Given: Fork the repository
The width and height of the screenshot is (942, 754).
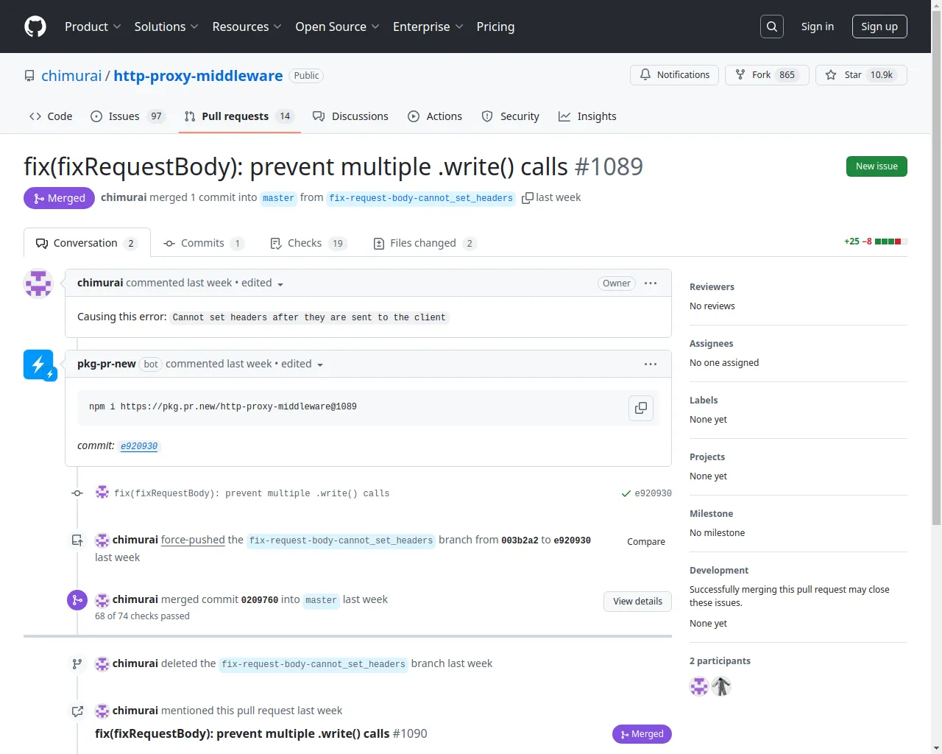Looking at the screenshot, I should [x=767, y=75].
